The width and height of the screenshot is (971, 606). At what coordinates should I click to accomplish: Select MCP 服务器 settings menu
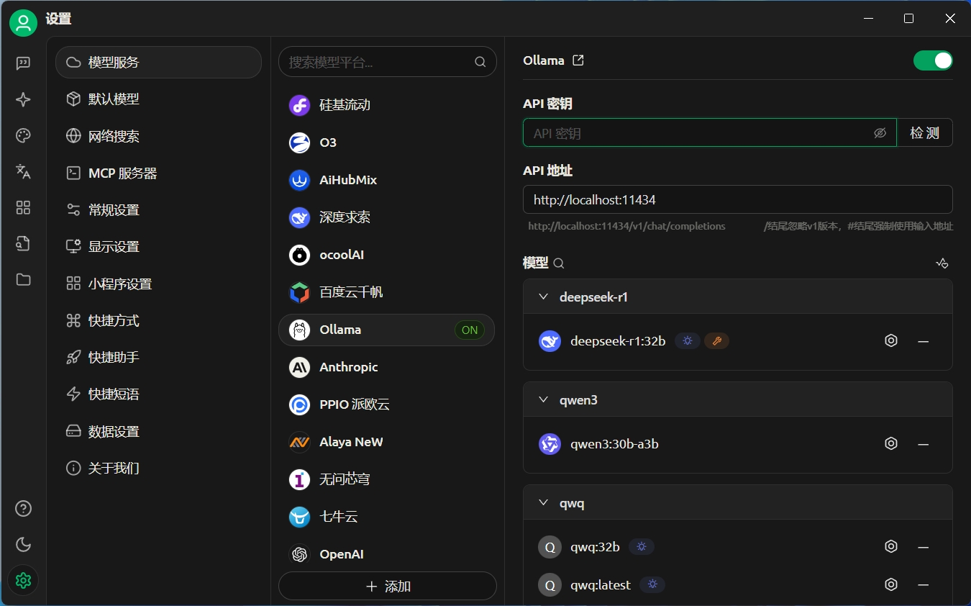coord(158,173)
